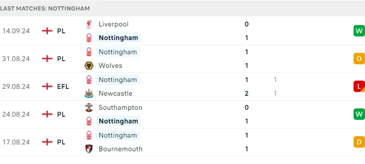Open the Southampton team link

pyautogui.click(x=120, y=108)
